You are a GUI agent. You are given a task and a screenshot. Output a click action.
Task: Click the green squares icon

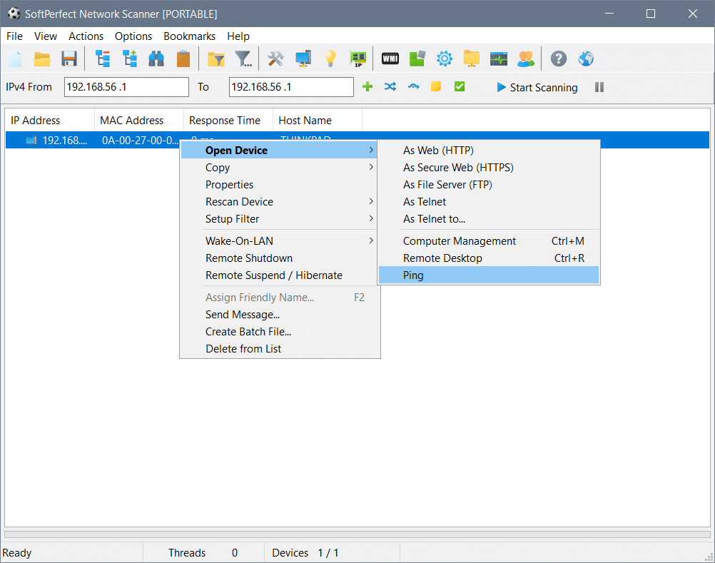tap(417, 59)
